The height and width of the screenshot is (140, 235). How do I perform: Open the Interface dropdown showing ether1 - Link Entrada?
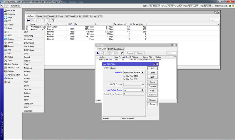tap(143, 72)
